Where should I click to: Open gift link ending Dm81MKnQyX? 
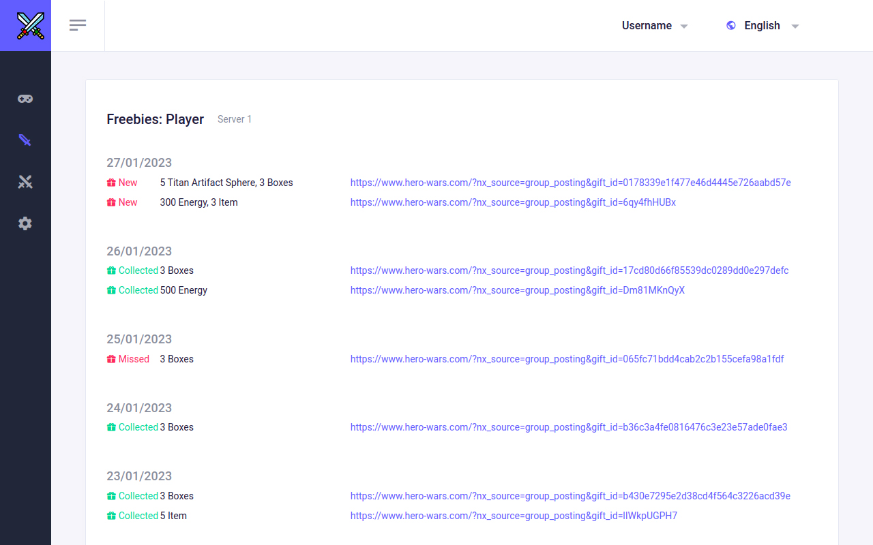pyautogui.click(x=518, y=290)
